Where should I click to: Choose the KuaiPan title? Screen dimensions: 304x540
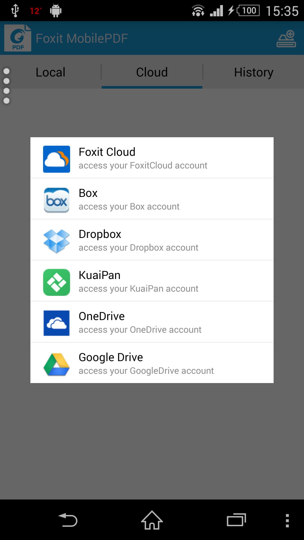pos(100,275)
